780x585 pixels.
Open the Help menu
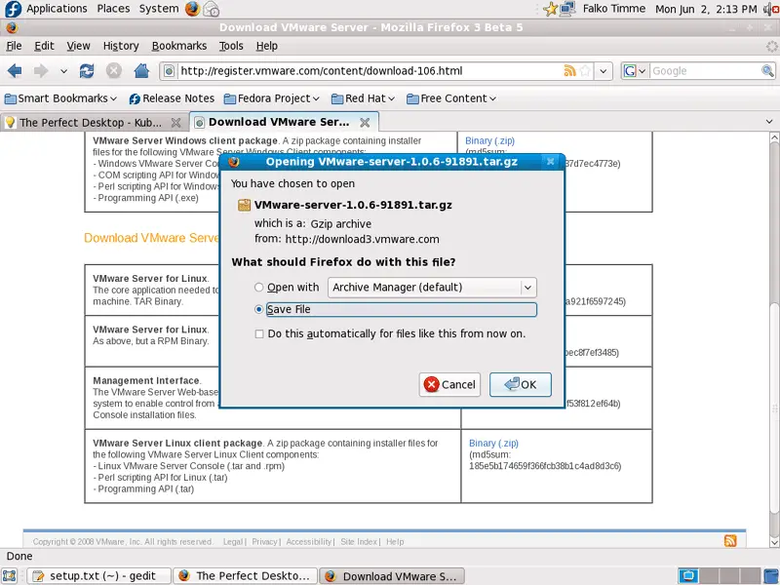click(x=266, y=46)
